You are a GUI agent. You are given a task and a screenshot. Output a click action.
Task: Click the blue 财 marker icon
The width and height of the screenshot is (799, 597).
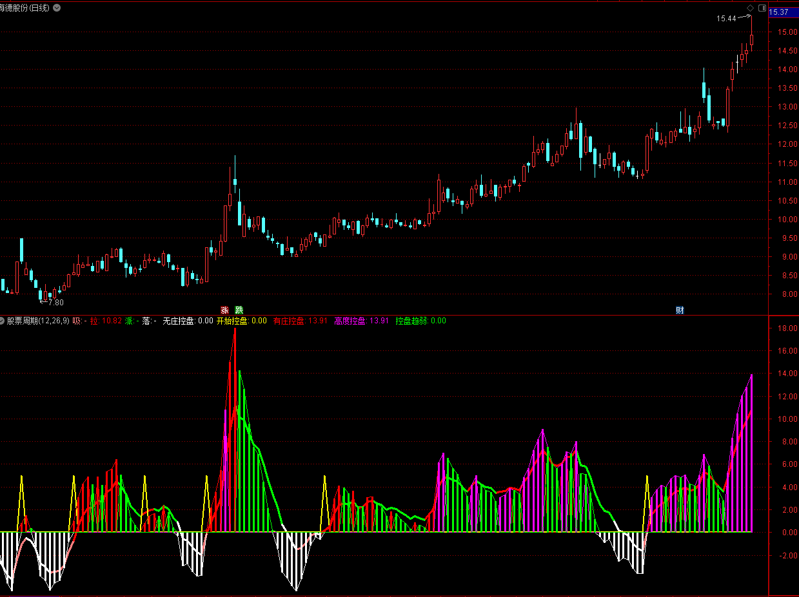coord(680,310)
